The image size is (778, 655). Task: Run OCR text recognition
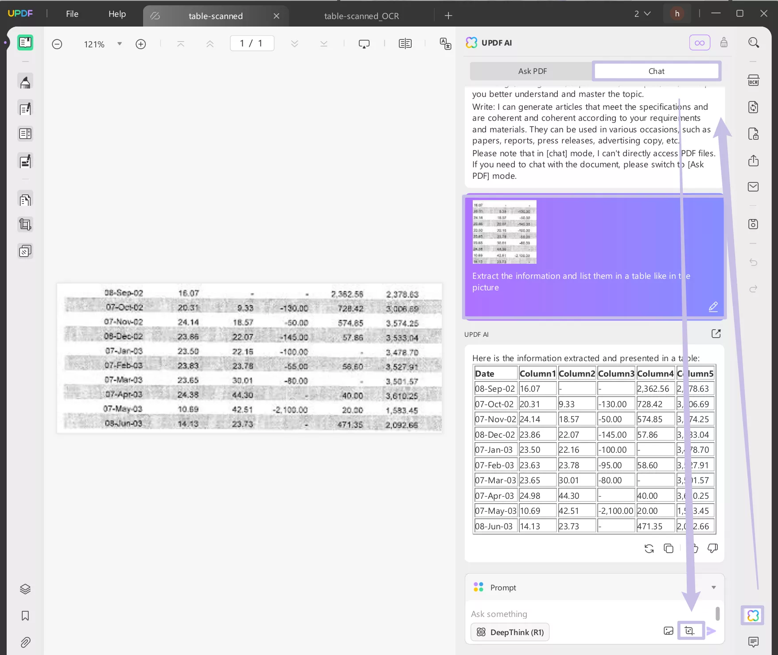[754, 81]
